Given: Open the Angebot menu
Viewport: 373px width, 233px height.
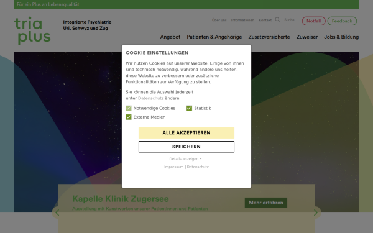Looking at the screenshot, I should tap(170, 37).
